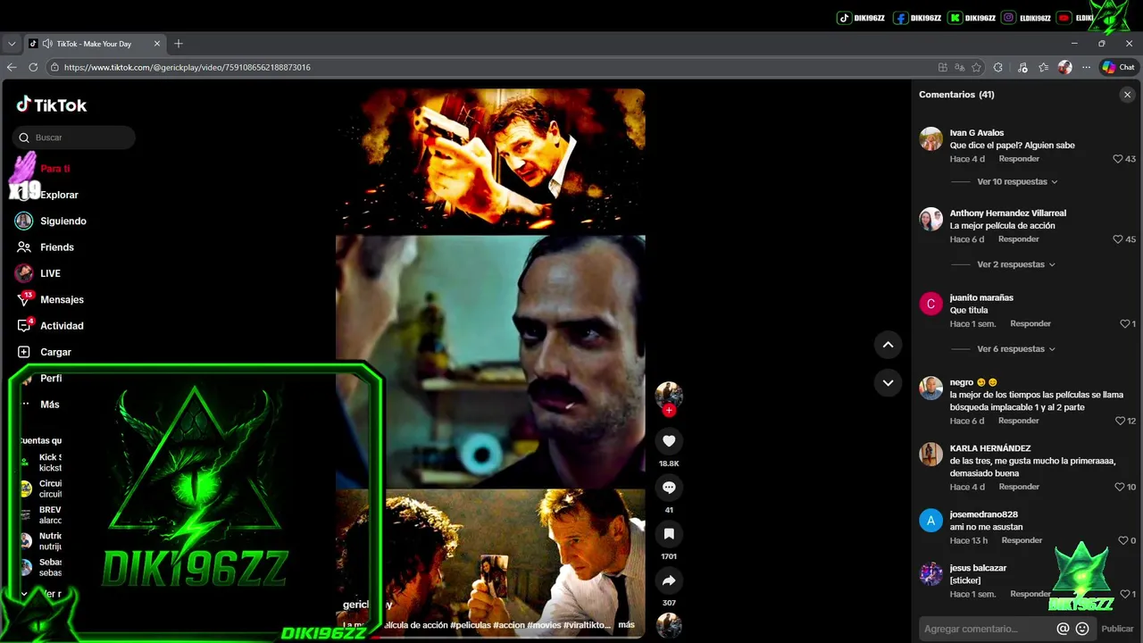1143x643 pixels.
Task: Open the creator avatar beside the video
Action: click(669, 395)
